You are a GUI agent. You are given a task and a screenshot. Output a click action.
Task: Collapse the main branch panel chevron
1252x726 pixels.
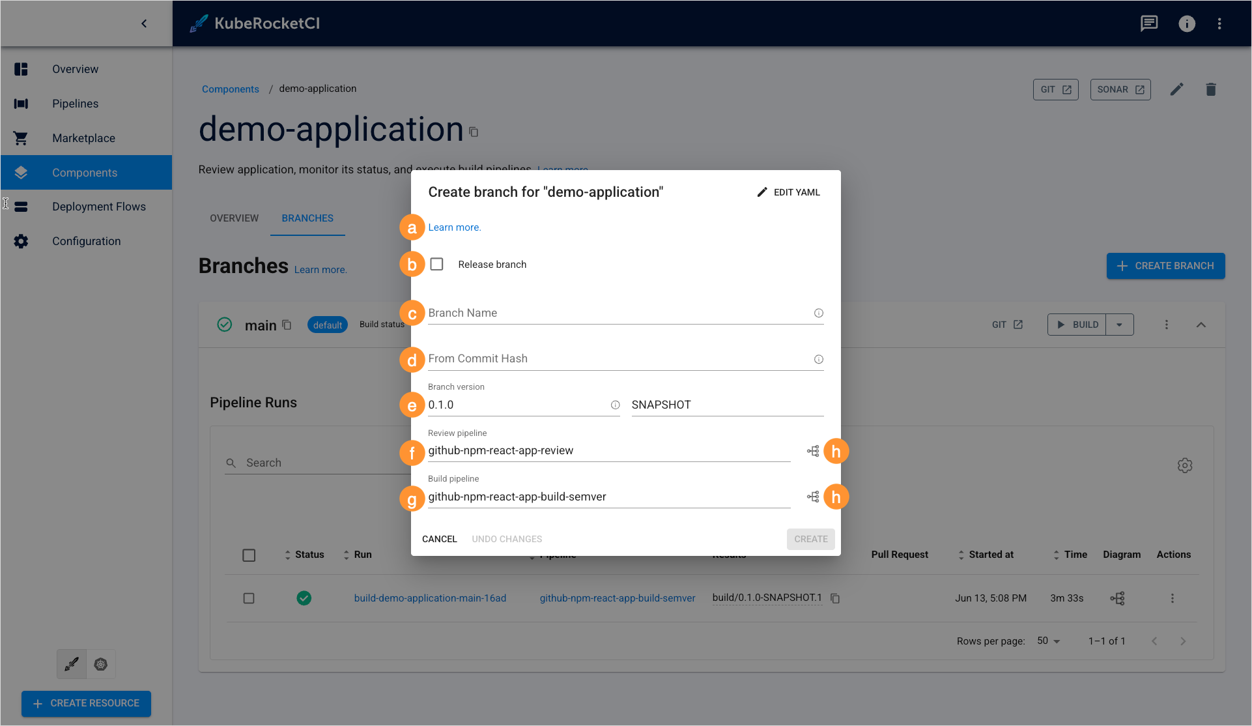(1201, 325)
